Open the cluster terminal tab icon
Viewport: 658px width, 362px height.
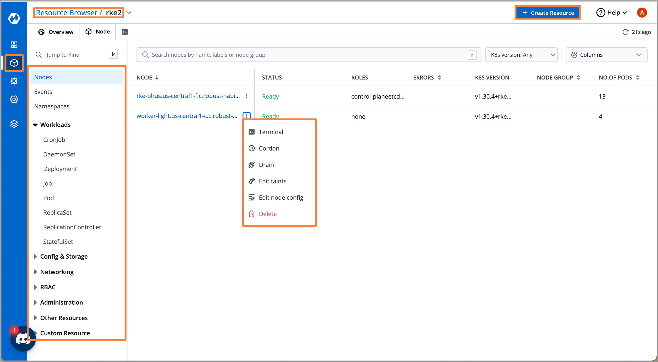125,32
